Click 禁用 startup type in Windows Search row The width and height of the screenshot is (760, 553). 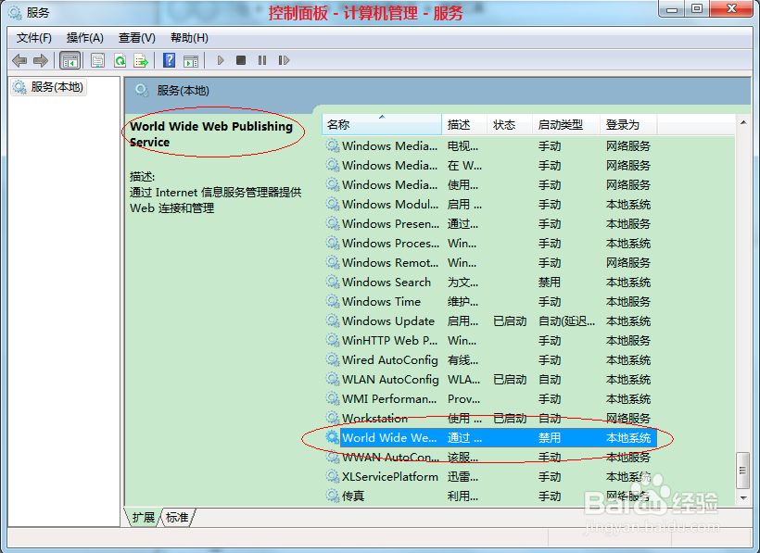[x=550, y=282]
